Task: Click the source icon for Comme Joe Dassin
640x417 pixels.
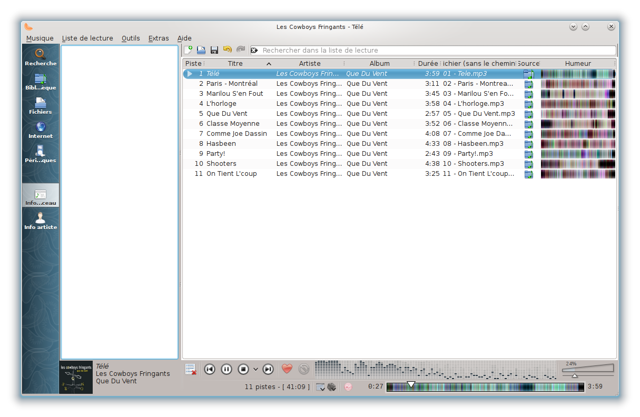Action: tap(528, 134)
